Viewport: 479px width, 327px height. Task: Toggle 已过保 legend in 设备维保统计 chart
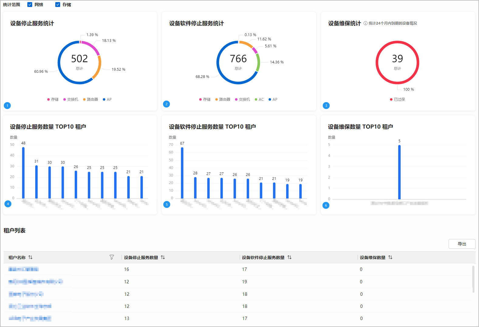tap(397, 99)
